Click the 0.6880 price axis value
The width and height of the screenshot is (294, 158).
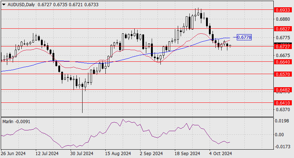(x=283, y=19)
